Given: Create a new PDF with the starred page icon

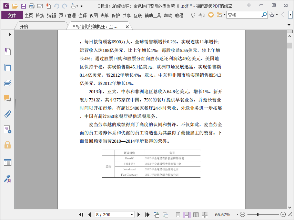Looking at the screenshot, I should (48, 6).
